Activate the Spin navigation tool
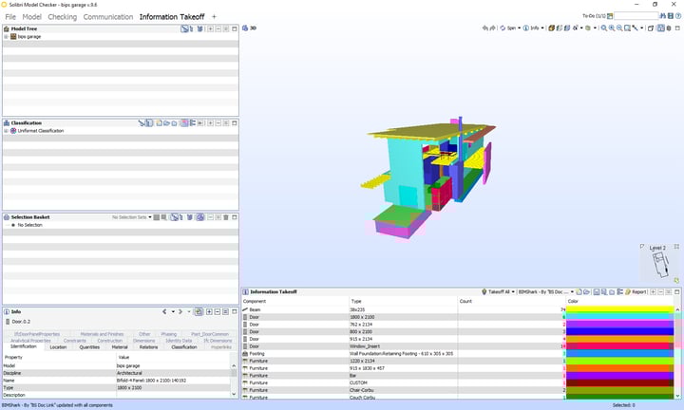This screenshot has height=410, width=684. click(x=508, y=28)
